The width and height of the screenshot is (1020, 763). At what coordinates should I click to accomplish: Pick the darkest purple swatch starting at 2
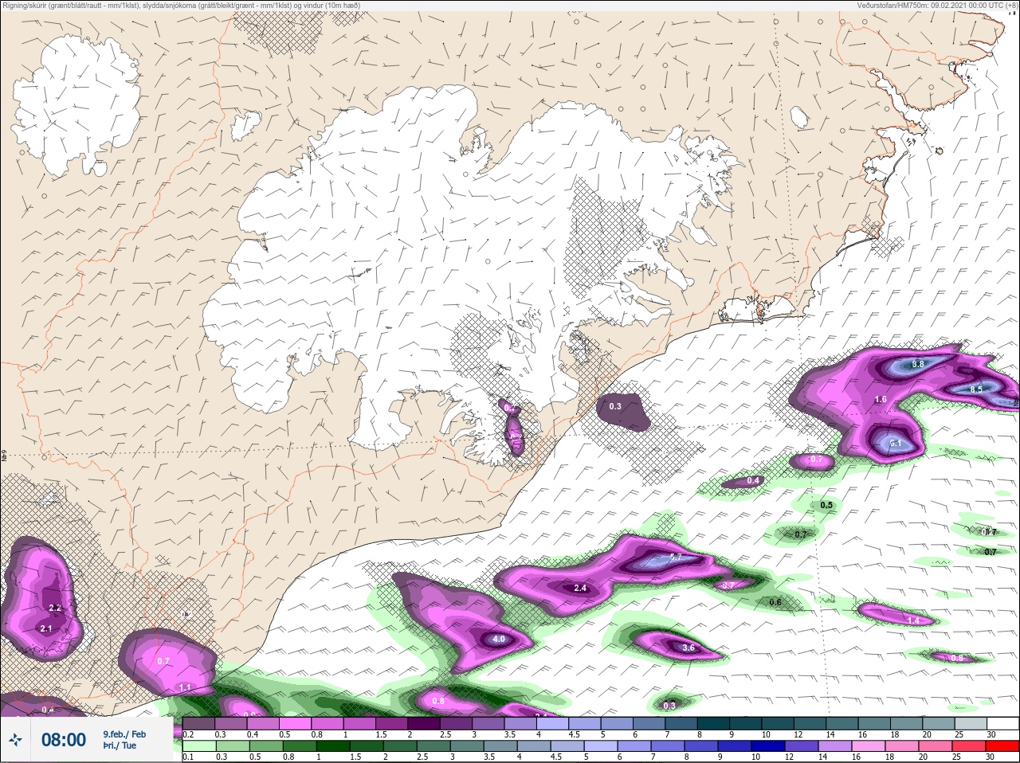point(425,723)
